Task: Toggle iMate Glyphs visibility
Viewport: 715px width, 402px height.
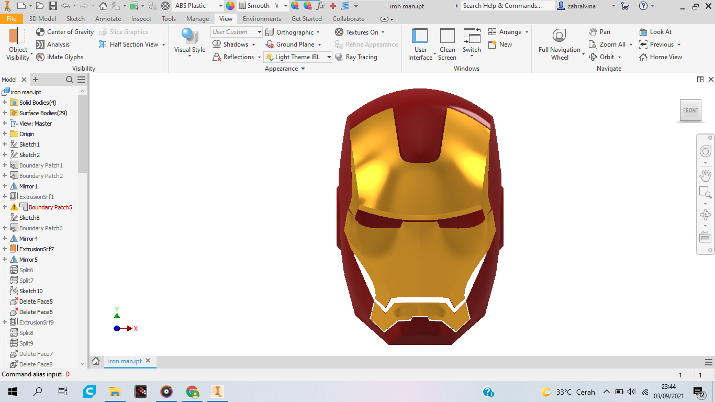Action: pyautogui.click(x=60, y=57)
